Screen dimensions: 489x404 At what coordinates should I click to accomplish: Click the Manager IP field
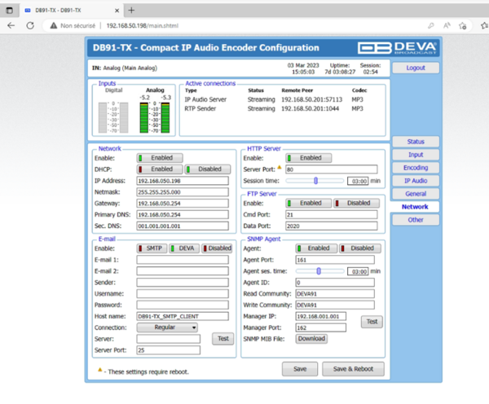click(x=321, y=316)
